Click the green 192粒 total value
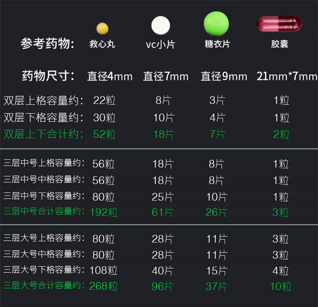318x307 pixels. 104,212
